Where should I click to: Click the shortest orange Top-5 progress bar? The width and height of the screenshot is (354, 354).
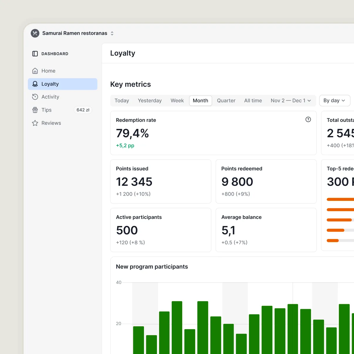[x=333, y=241]
